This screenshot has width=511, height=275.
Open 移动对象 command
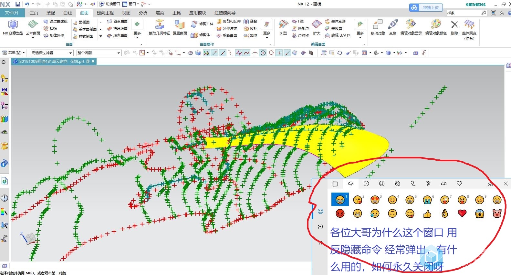[378, 27]
